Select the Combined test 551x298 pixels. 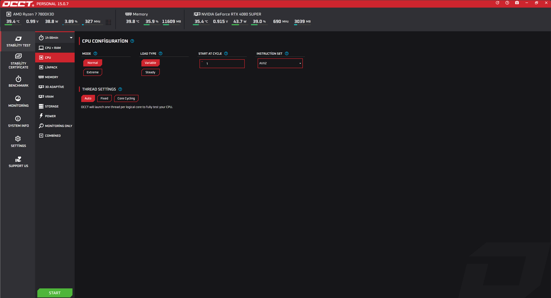tap(55, 136)
